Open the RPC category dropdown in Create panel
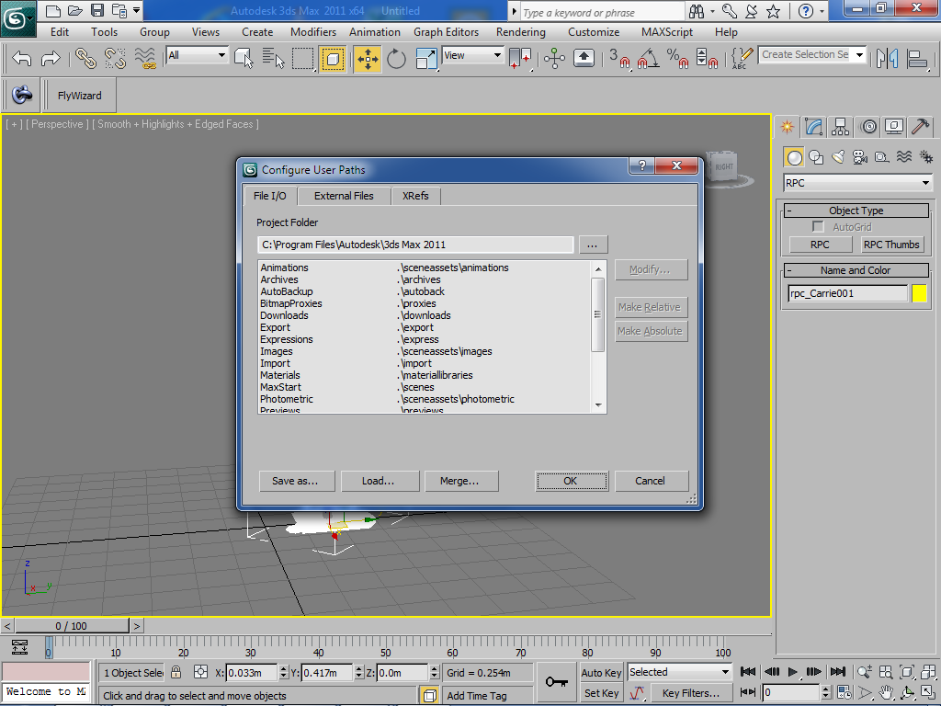 pyautogui.click(x=857, y=183)
